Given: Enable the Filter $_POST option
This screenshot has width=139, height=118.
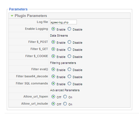Looking at the screenshot, I should coord(53,42).
